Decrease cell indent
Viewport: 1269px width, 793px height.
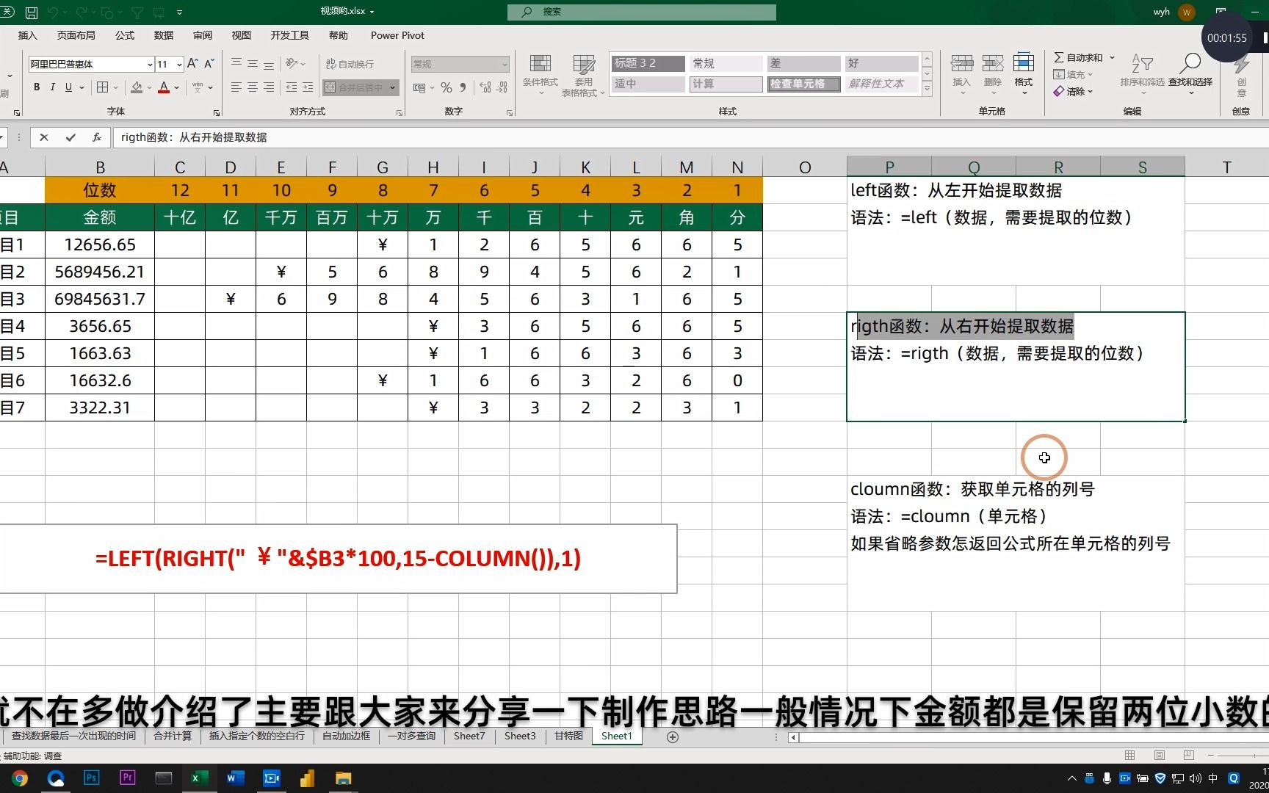pos(292,87)
